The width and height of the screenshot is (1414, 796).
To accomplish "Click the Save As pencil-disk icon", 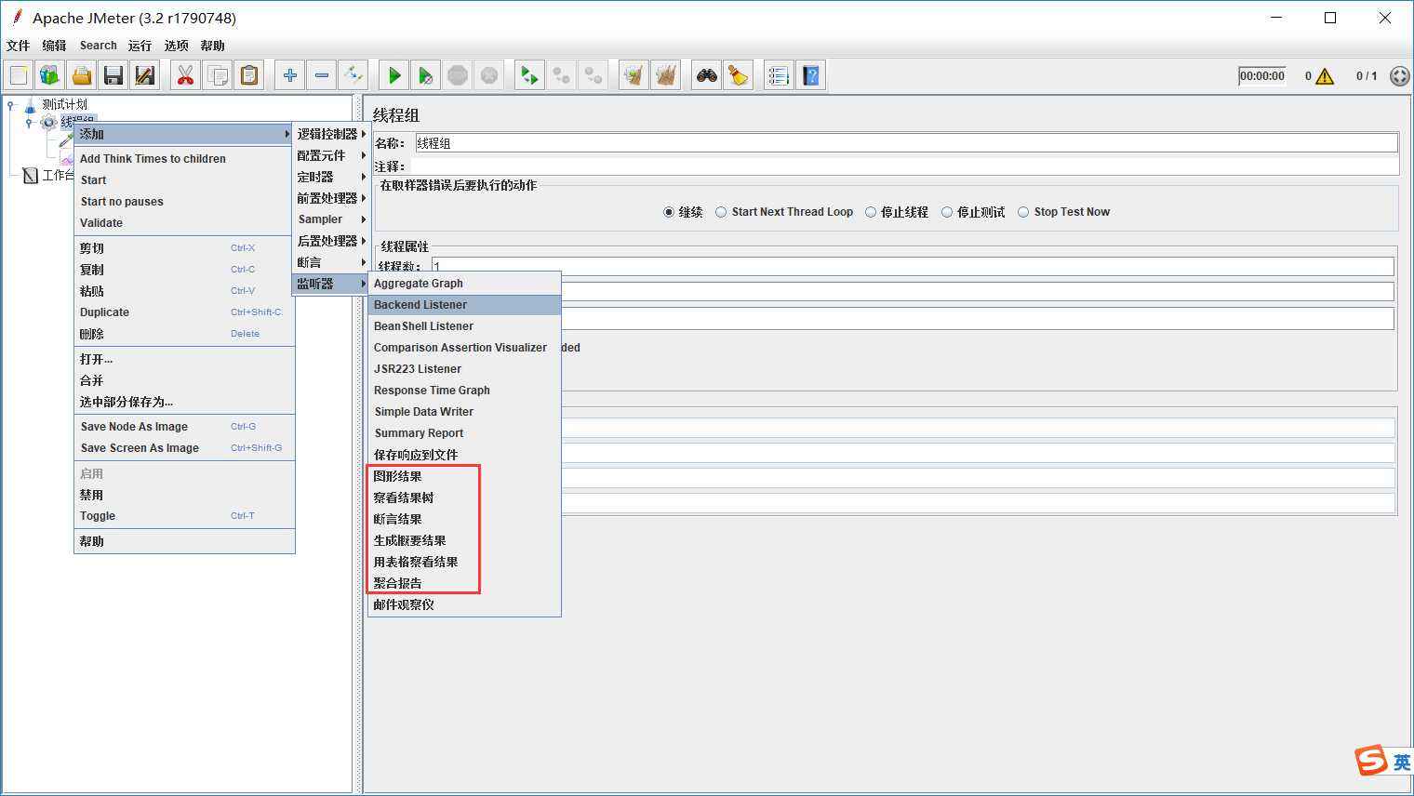I will tap(145, 75).
